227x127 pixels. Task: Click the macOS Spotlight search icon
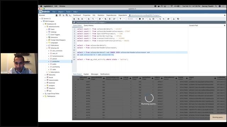tap(216, 6)
